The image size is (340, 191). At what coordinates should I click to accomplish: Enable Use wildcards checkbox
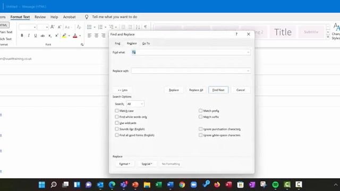[x=117, y=123]
